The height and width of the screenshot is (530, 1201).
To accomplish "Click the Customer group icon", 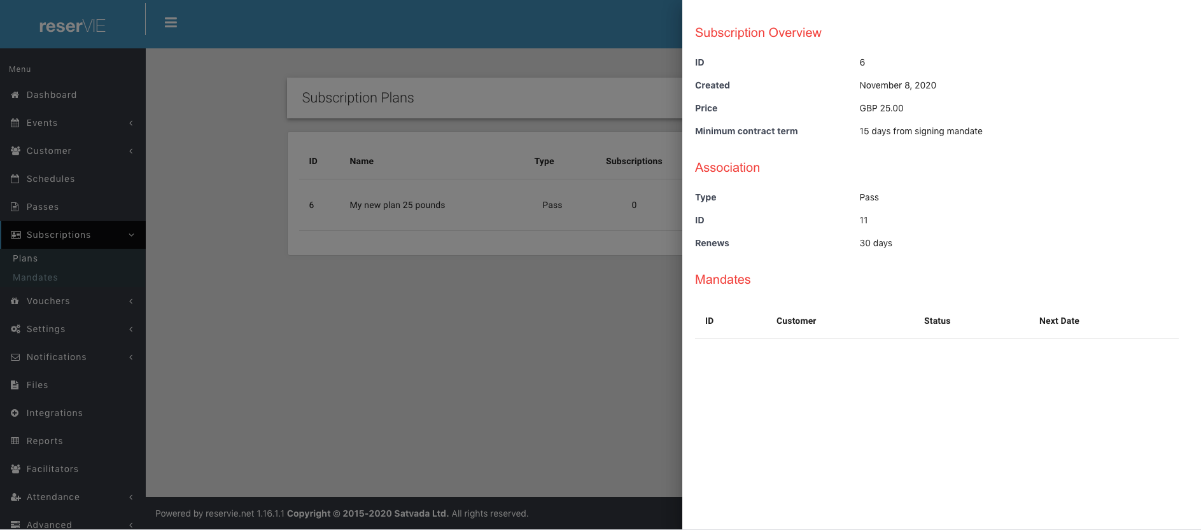I will [x=15, y=151].
